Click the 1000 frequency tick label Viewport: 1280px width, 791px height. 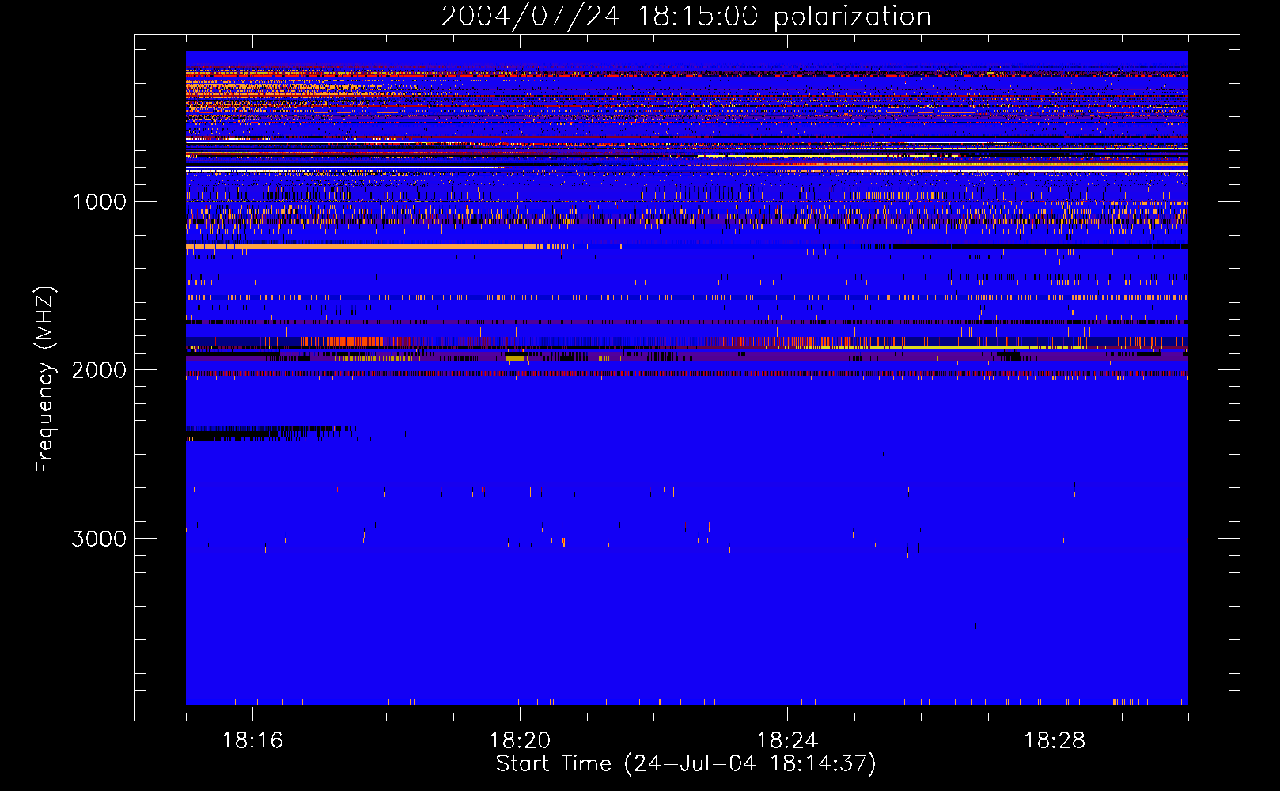pyautogui.click(x=100, y=202)
